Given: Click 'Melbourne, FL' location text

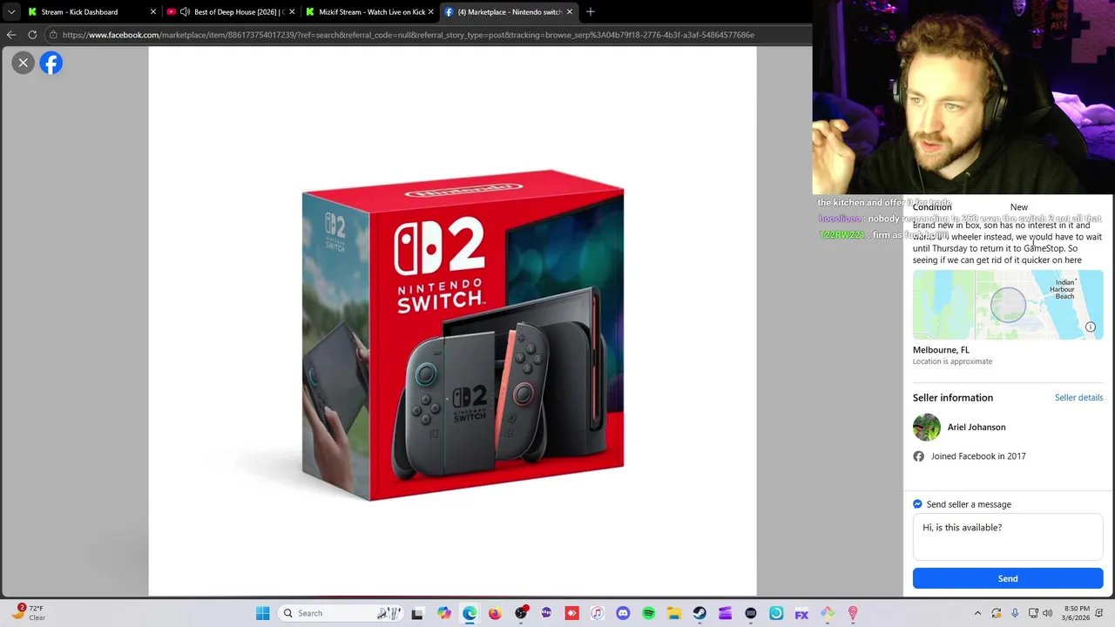Looking at the screenshot, I should 941,350.
